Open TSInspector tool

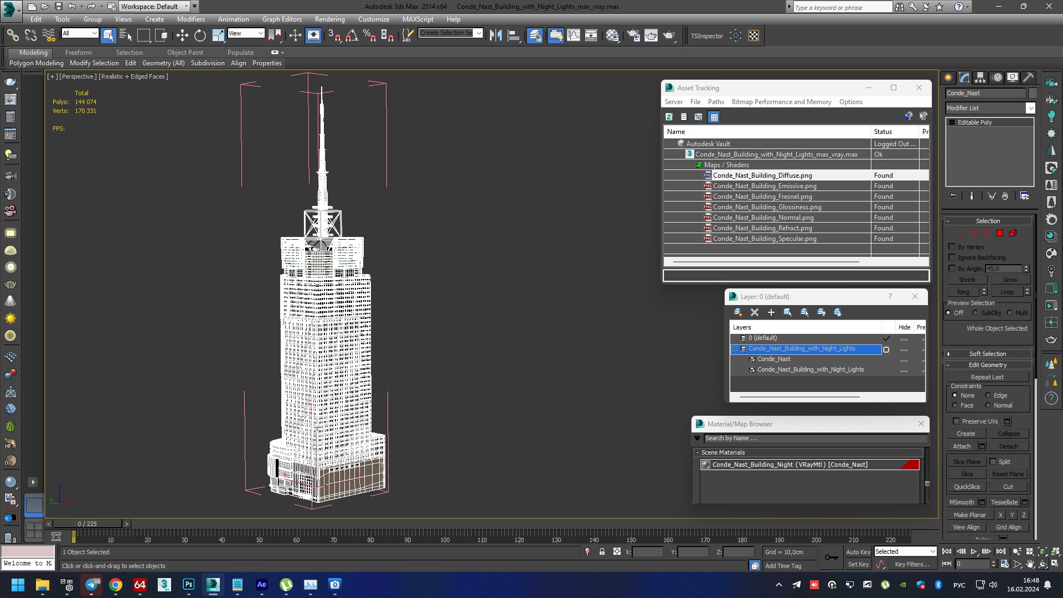click(707, 36)
